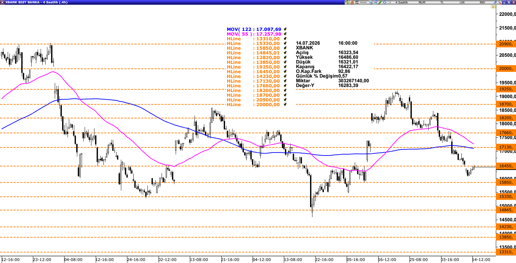Toggle the checkmark beside MOV(122) indicator
This screenshot has width=516, height=263.
(x=285, y=29)
